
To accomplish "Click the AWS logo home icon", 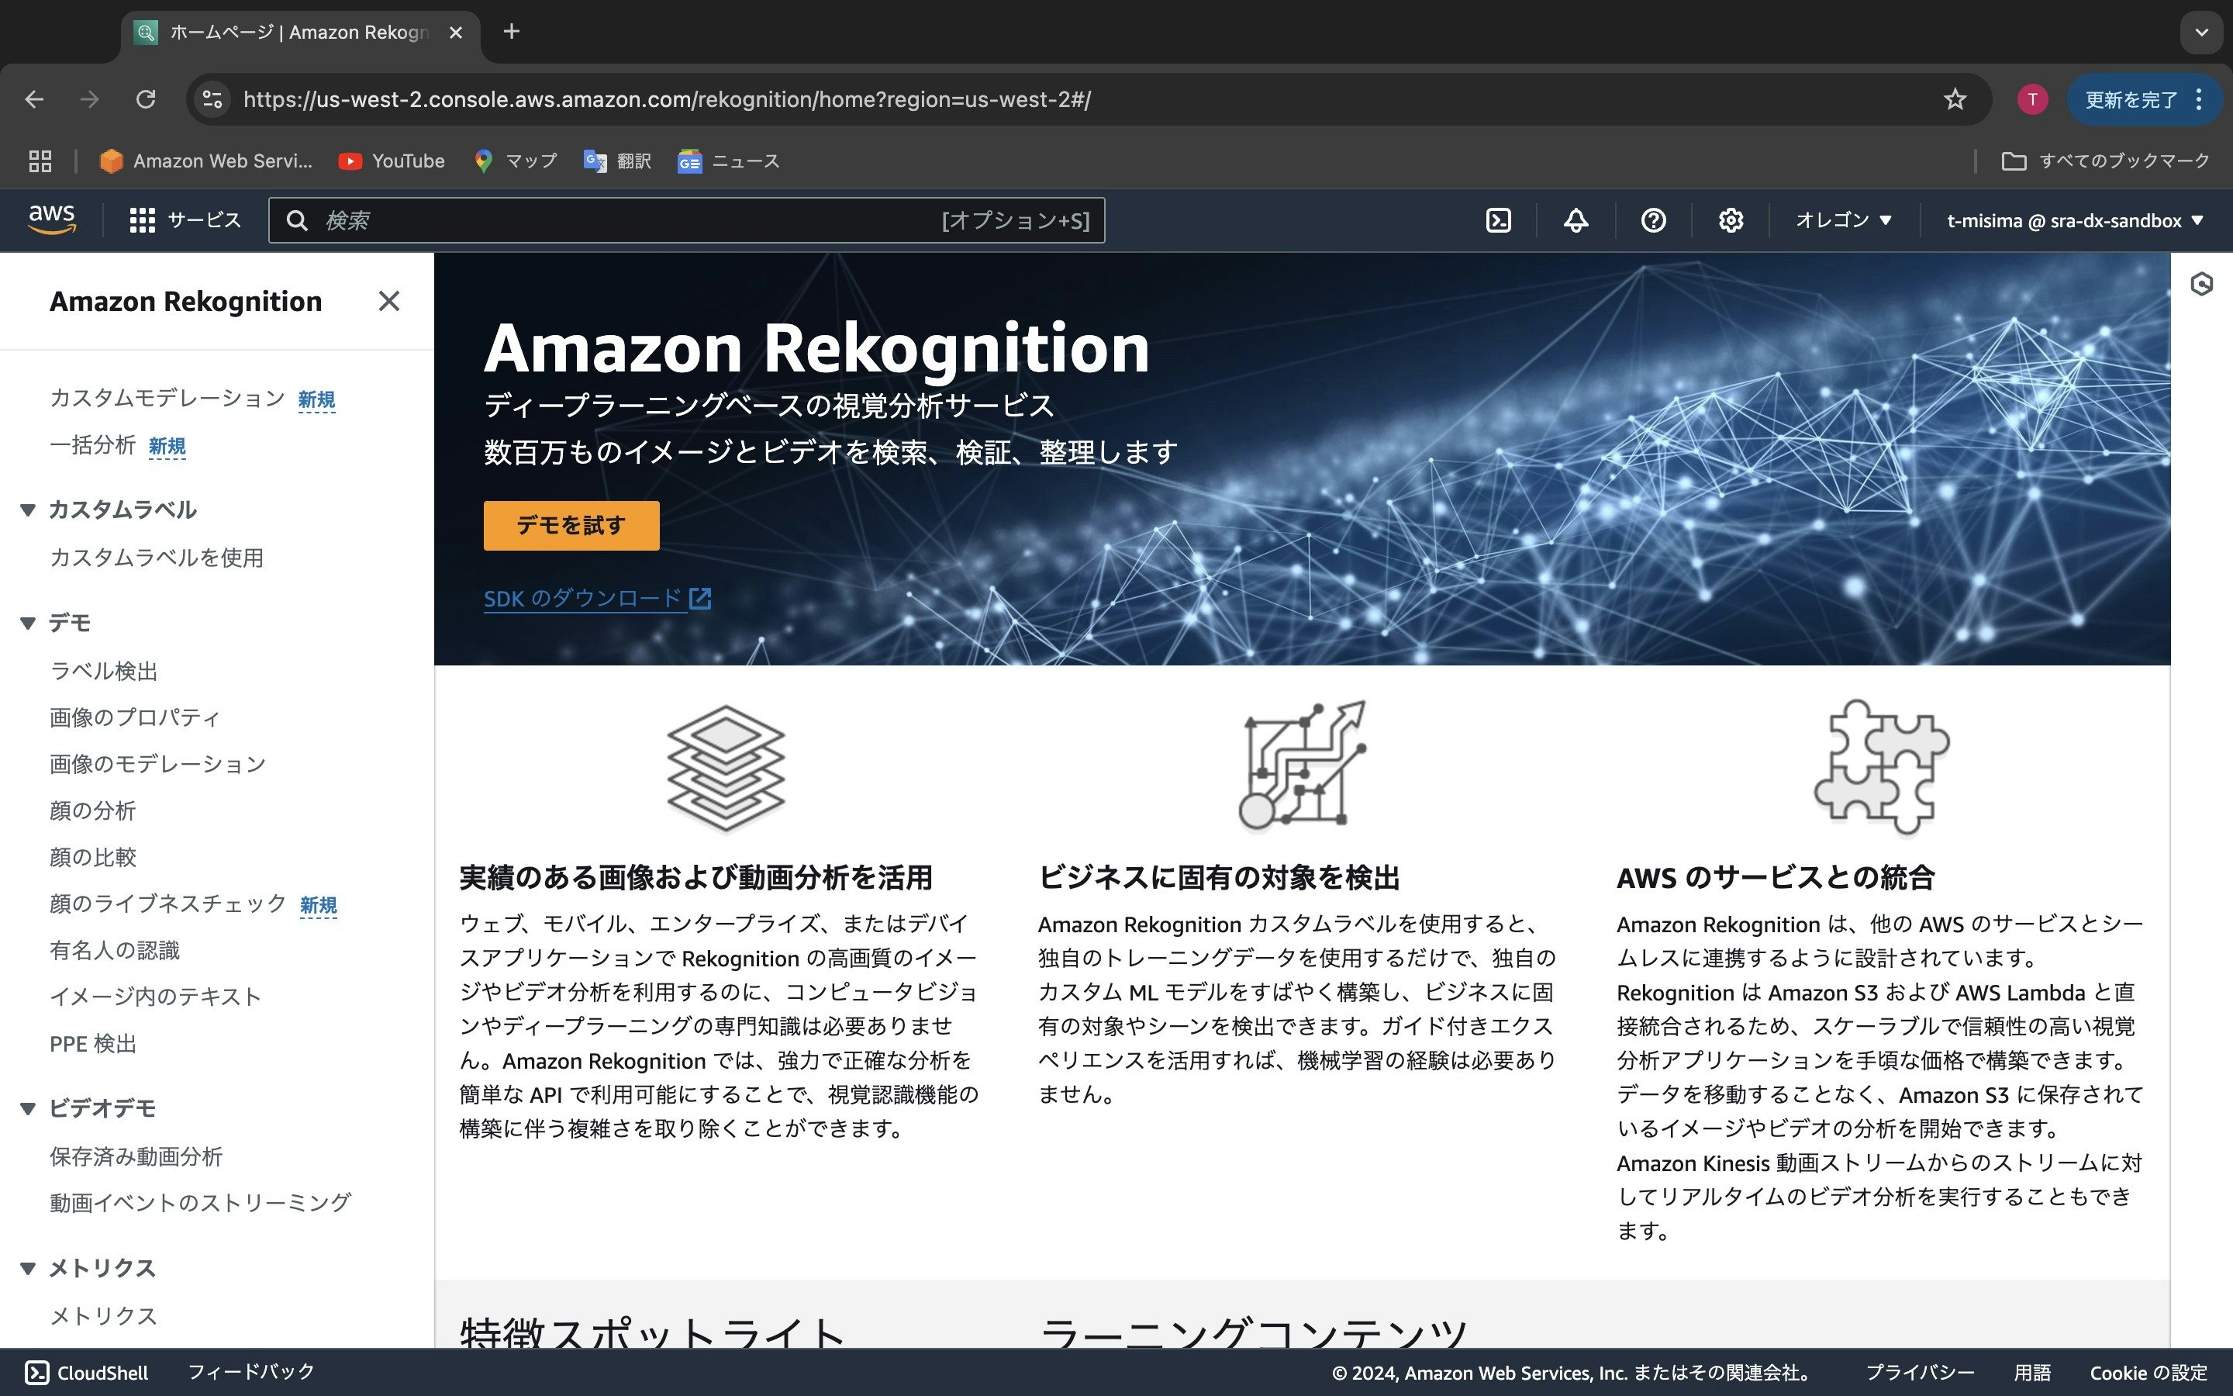I will pyautogui.click(x=52, y=221).
